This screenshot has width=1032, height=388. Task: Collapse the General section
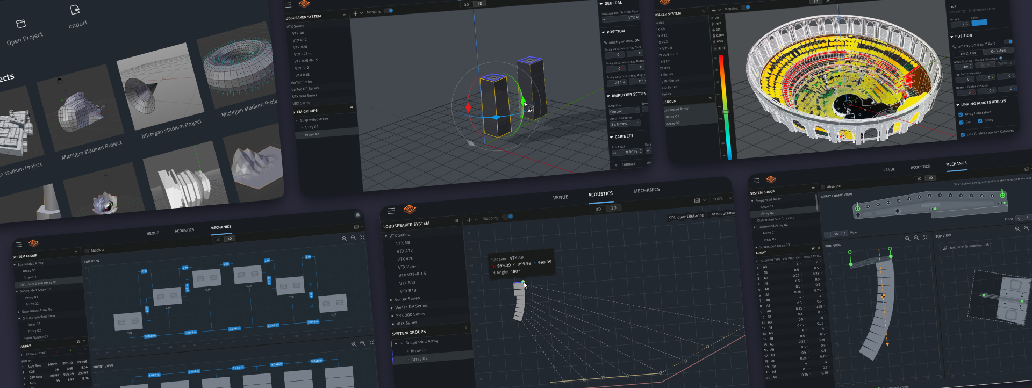pos(601,4)
